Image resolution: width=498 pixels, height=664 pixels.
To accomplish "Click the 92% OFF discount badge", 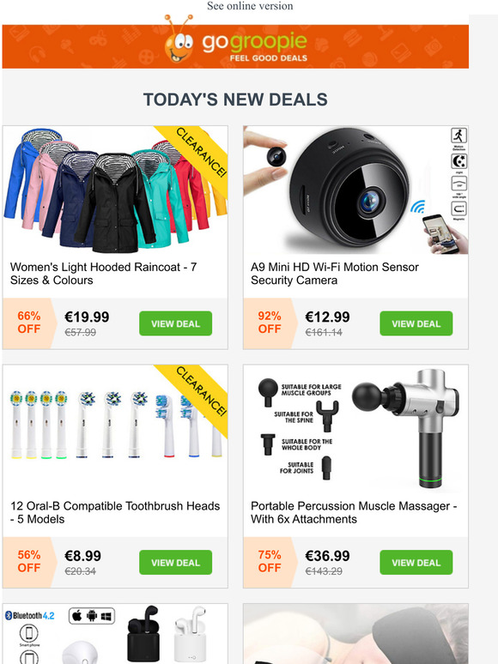I will (270, 323).
